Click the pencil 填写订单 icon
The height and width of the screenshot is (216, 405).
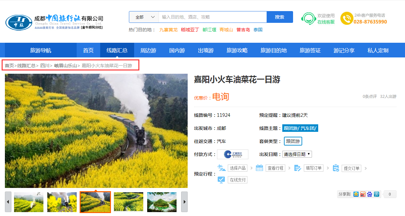(x=297, y=168)
